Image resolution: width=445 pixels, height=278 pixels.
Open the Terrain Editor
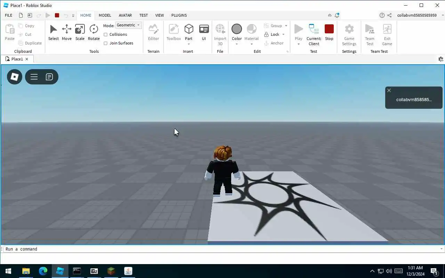(x=153, y=33)
